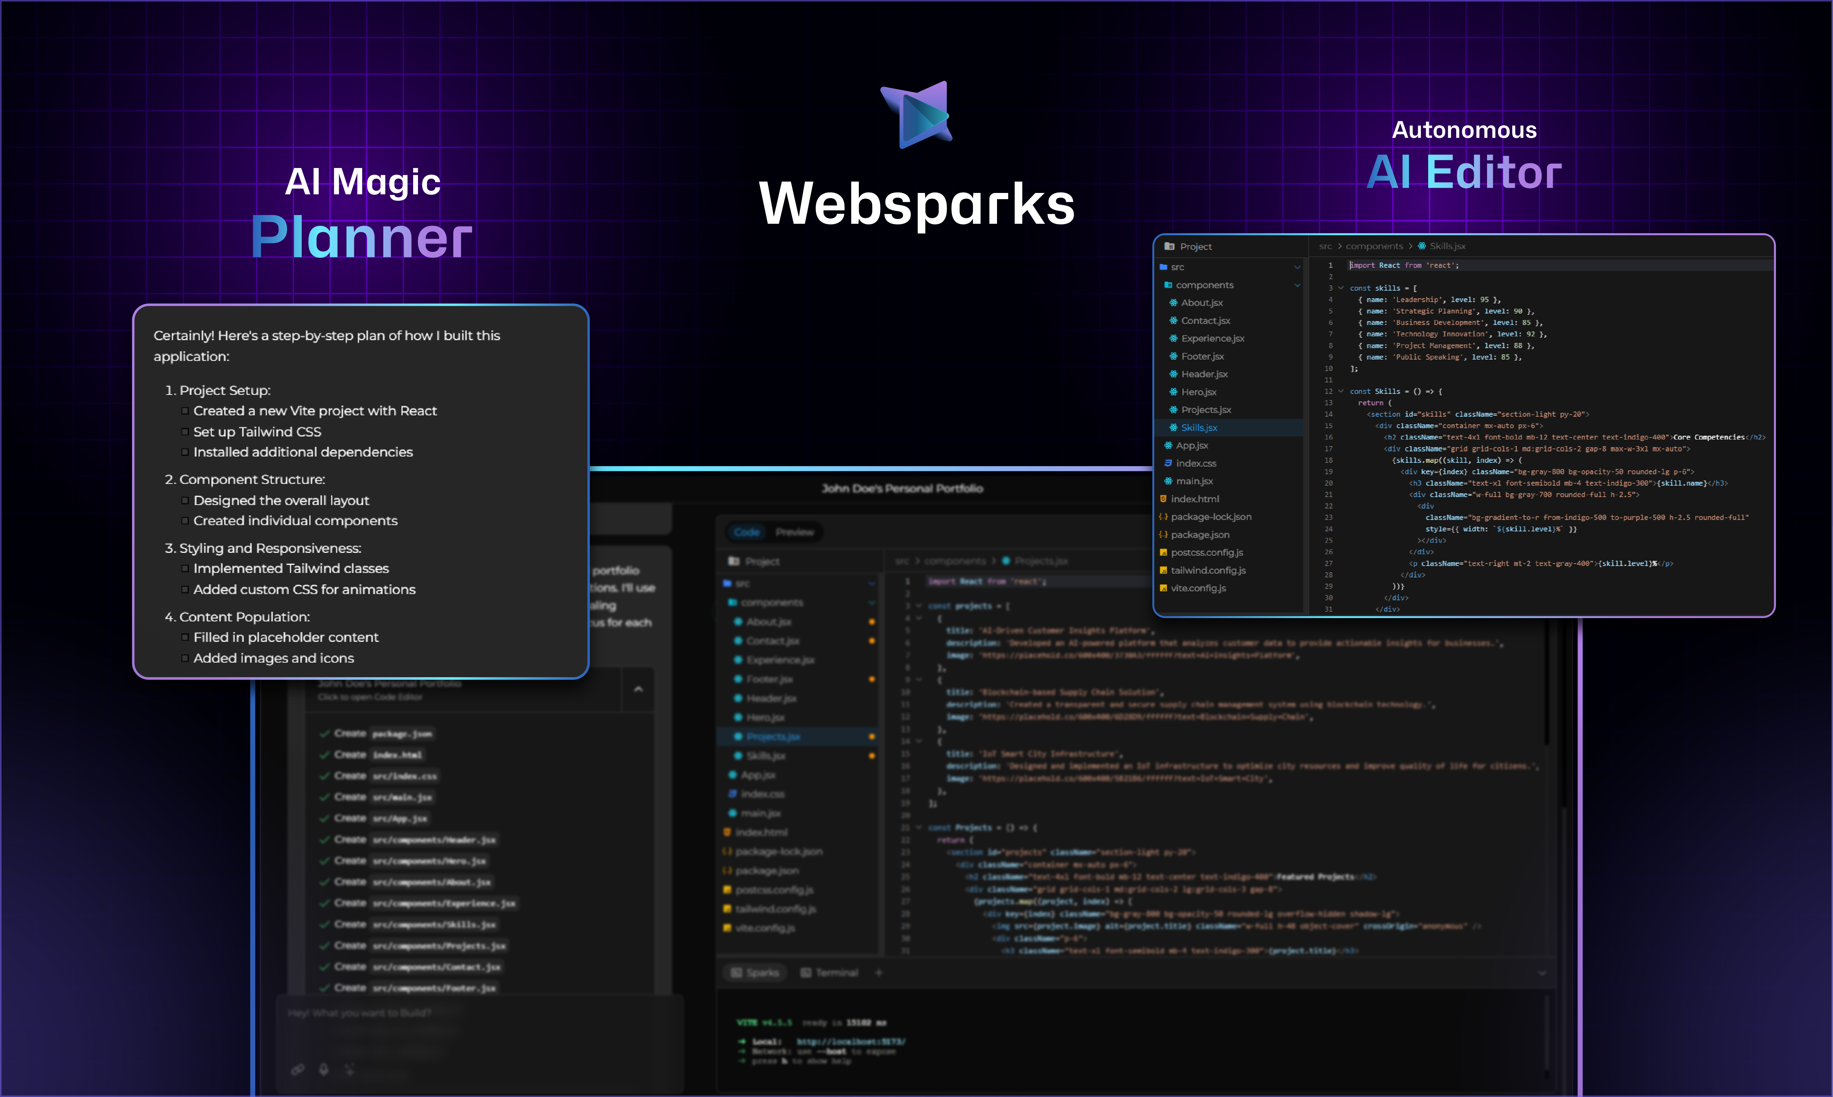Open Hero.jsx via its React icon in the AI Editor card
This screenshot has width=1833, height=1097.
point(1173,392)
